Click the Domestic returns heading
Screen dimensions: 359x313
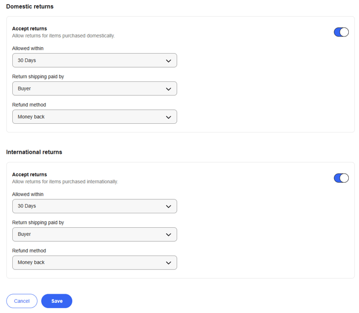[x=30, y=6]
